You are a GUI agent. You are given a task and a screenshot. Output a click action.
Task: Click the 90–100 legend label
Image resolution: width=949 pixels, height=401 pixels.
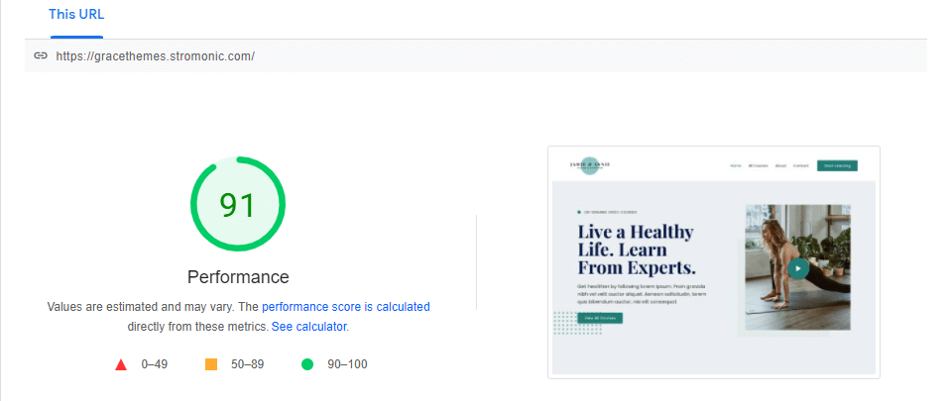(347, 364)
